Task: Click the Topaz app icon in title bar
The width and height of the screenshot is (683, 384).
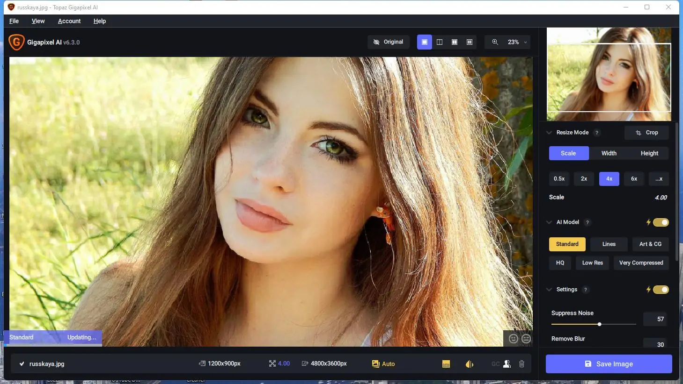Action: pyautogui.click(x=11, y=7)
